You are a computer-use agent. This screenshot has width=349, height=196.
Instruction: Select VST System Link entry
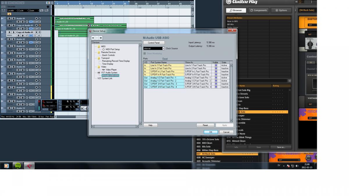click(105, 78)
